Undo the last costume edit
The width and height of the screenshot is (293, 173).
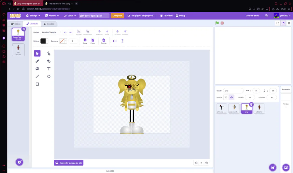pyautogui.click(x=65, y=32)
